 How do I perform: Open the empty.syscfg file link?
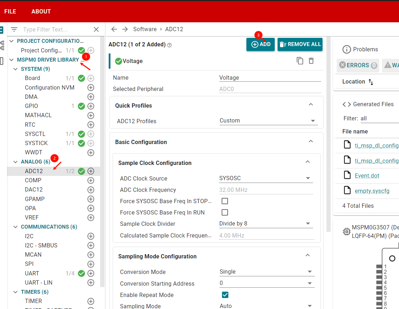372,191
